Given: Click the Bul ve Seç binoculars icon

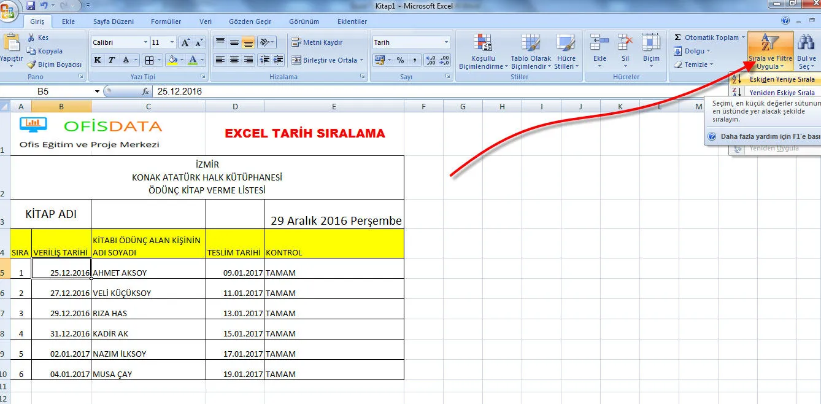Looking at the screenshot, I should tap(806, 43).
